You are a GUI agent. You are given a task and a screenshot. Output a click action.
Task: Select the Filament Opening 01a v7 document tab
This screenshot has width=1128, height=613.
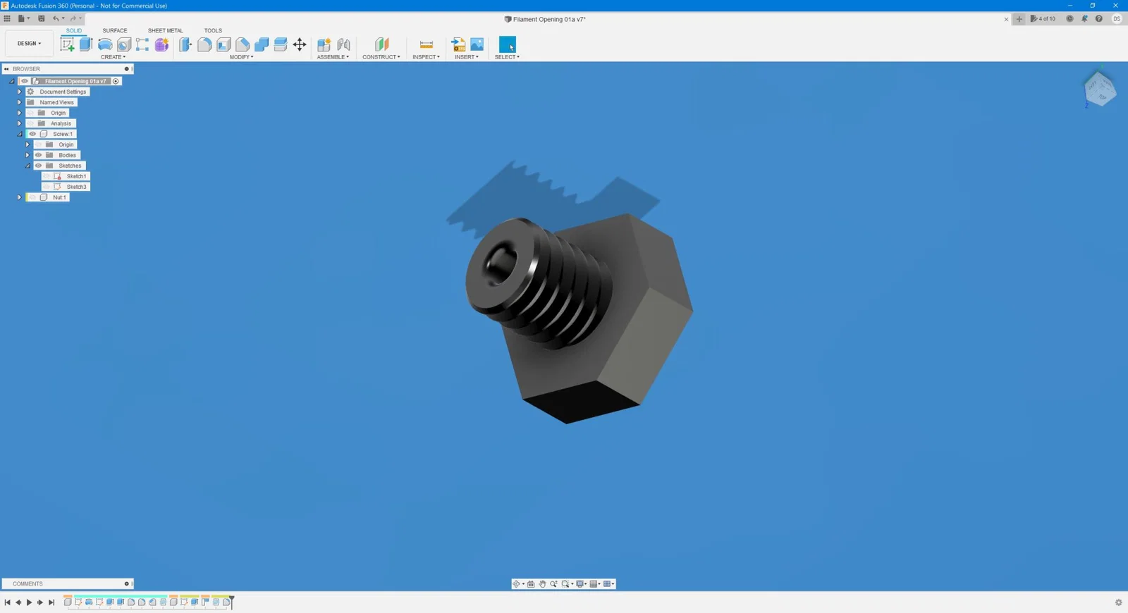point(545,19)
